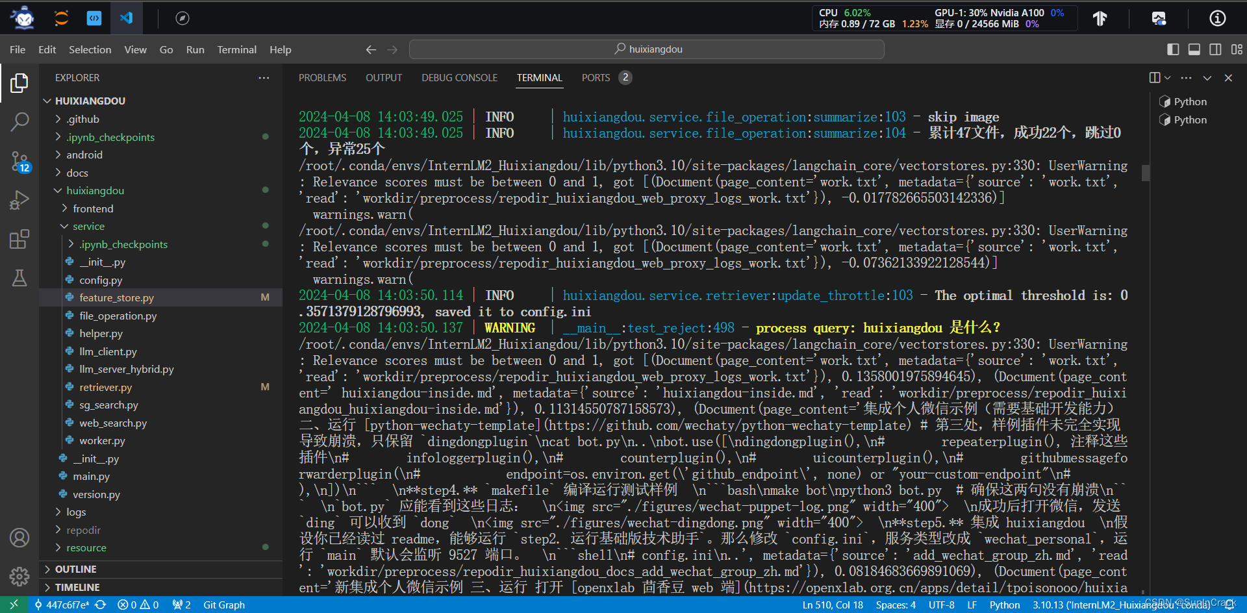Switch to the PORTS tab
1247x613 pixels.
(x=596, y=78)
